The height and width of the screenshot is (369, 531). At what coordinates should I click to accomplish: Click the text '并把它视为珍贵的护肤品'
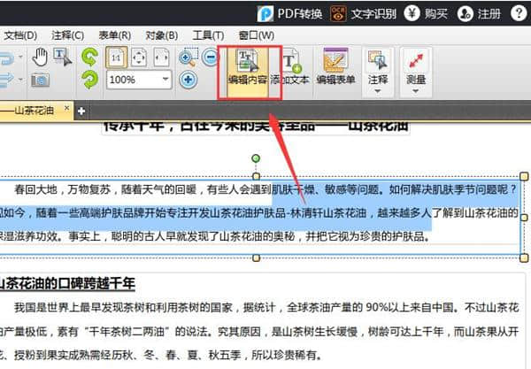point(365,236)
